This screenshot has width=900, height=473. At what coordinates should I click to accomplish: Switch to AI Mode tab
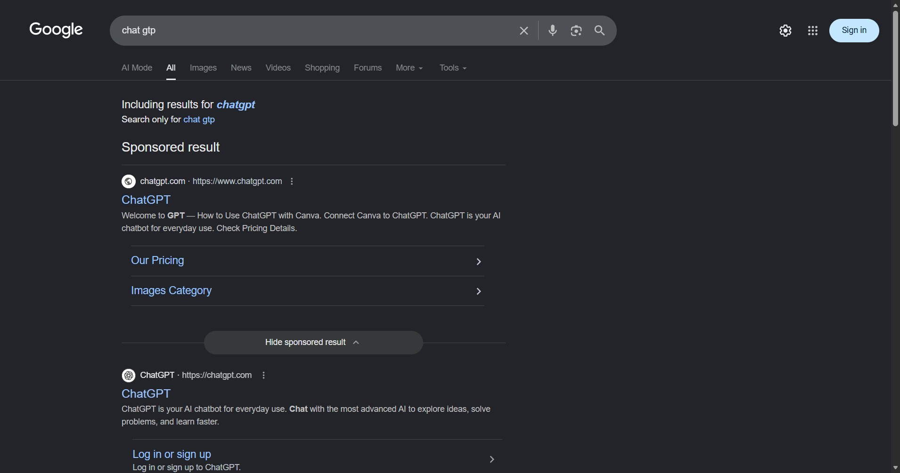137,68
